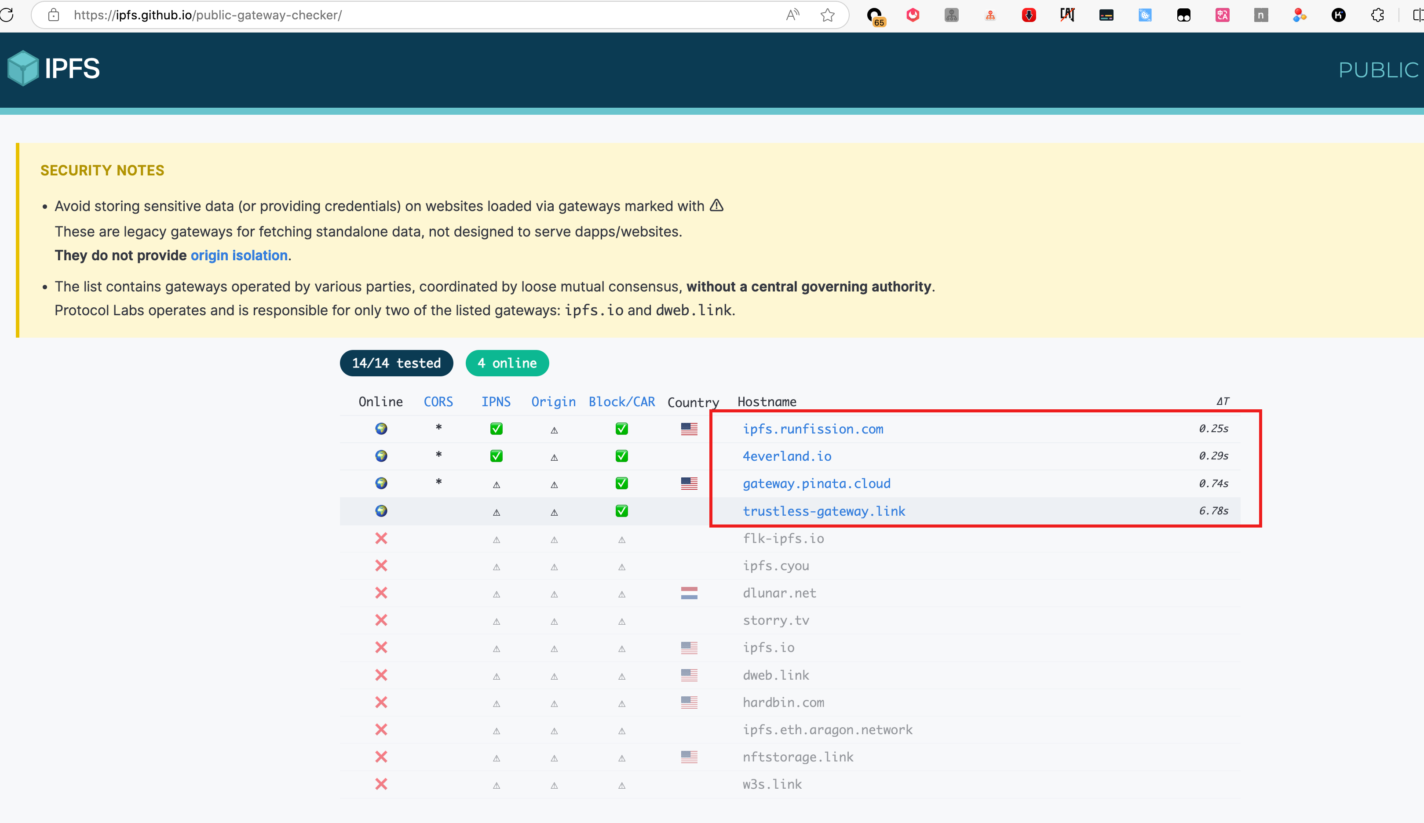
Task: Open the Block/CAR column header link
Action: point(621,402)
